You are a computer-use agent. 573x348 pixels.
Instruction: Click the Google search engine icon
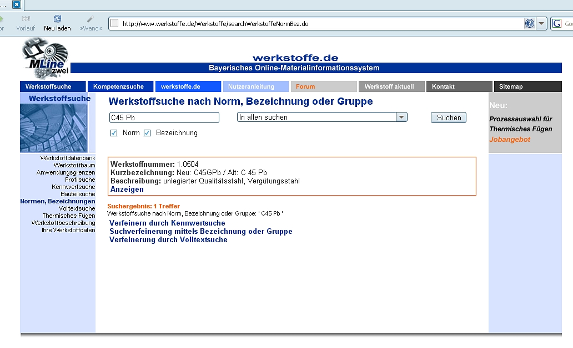(x=557, y=24)
